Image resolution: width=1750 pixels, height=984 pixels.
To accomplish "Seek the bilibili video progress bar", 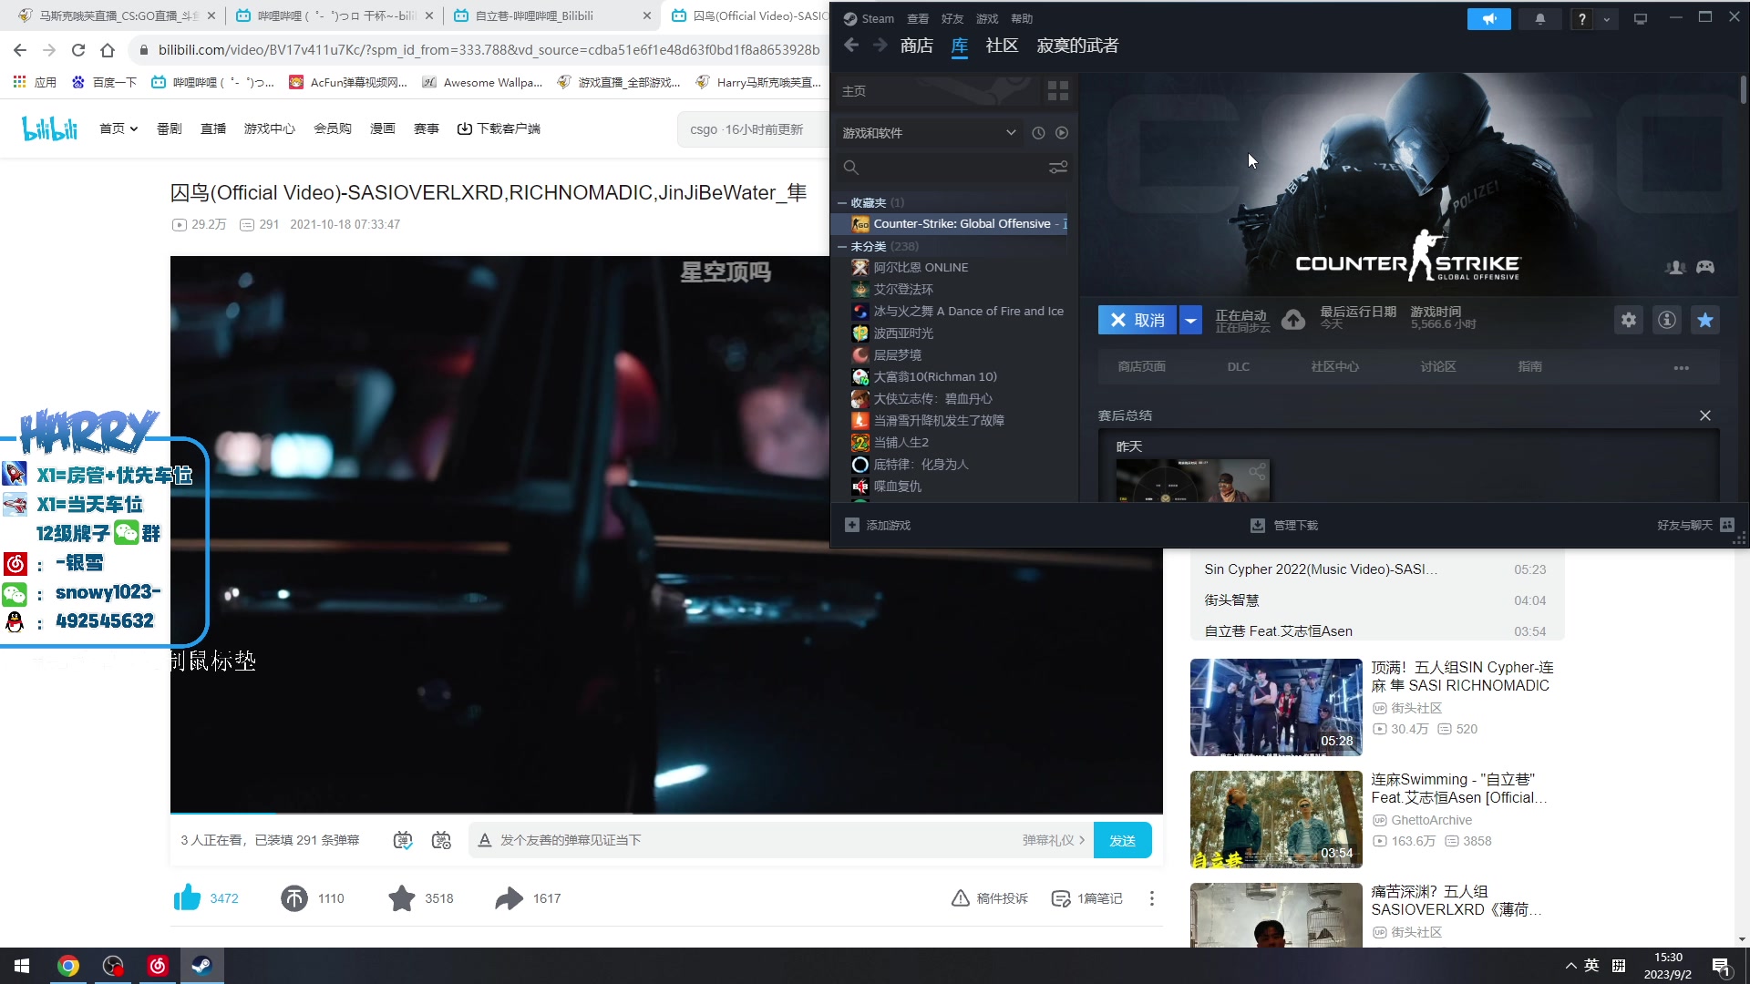I will point(666,812).
